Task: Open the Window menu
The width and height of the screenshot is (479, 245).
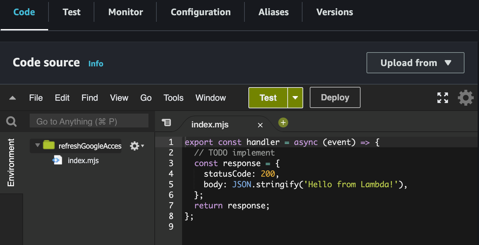Action: (211, 98)
